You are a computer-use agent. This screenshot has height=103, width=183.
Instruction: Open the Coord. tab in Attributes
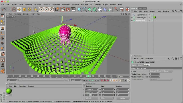(140, 65)
